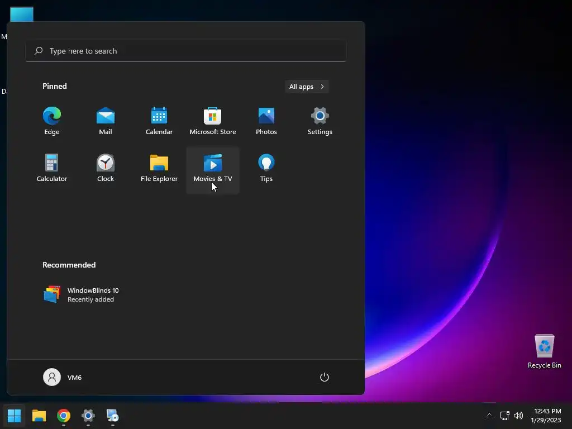Show All apps list
This screenshot has height=429, width=572.
(x=307, y=87)
